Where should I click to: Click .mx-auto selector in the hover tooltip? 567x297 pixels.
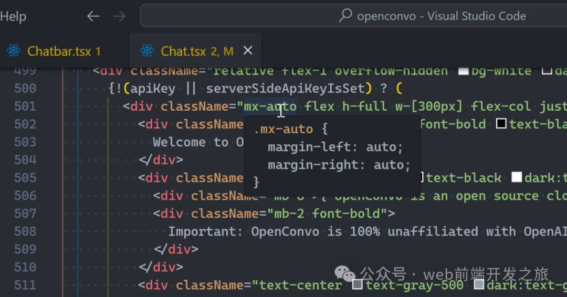pos(283,129)
